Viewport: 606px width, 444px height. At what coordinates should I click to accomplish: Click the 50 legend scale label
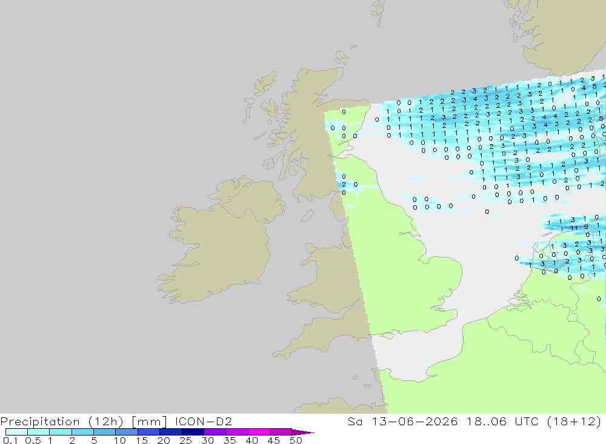point(296,440)
